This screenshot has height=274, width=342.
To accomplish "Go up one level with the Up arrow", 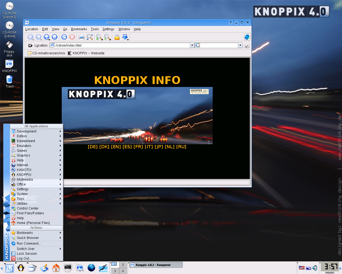I will pos(46,37).
